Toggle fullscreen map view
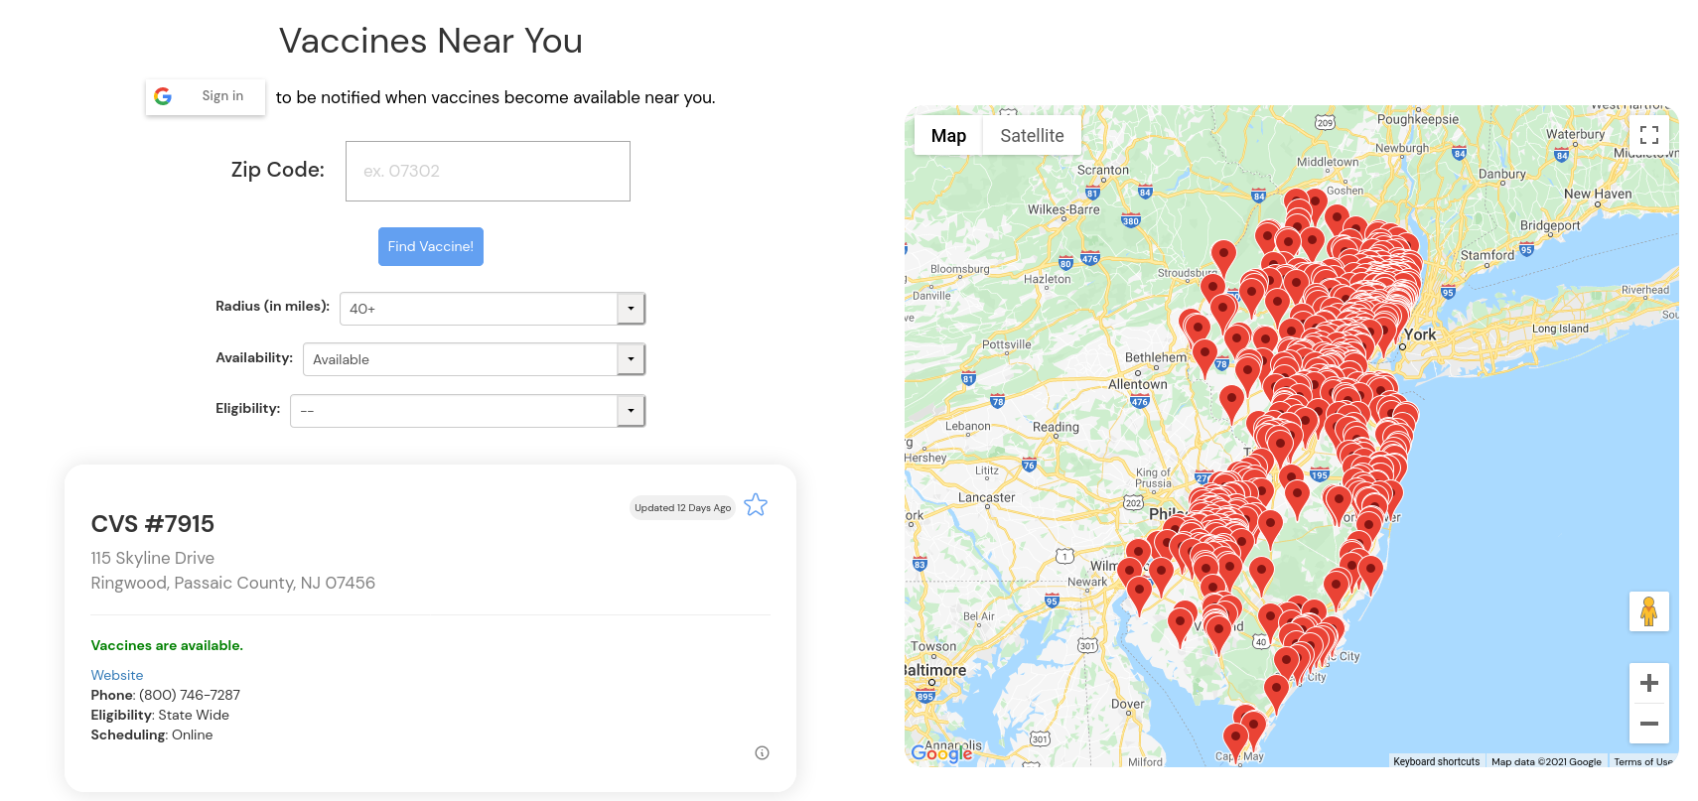 click(1649, 135)
